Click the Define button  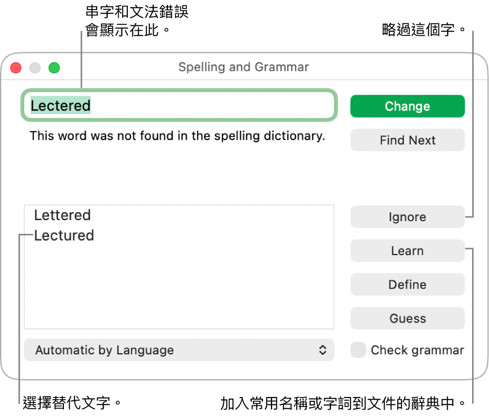click(407, 285)
